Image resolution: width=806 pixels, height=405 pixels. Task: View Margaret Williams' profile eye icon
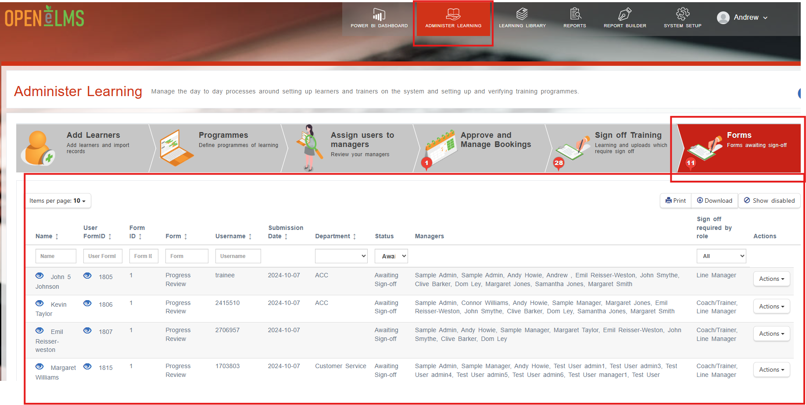(x=39, y=366)
